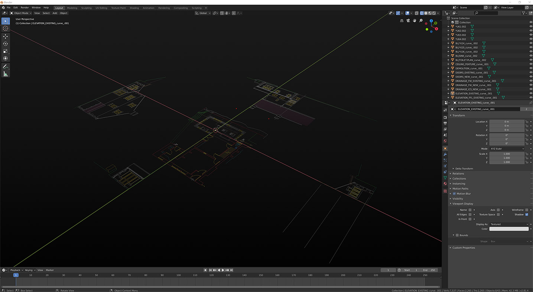This screenshot has width=533, height=292.
Task: Activate the Rotate tool
Action: 6,44
